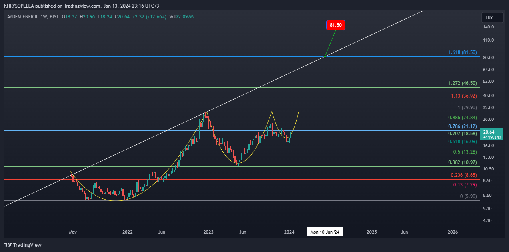The width and height of the screenshot is (509, 252).
Task: Select the 0.382 (10.97) Fibonacci label
Action: 463,162
